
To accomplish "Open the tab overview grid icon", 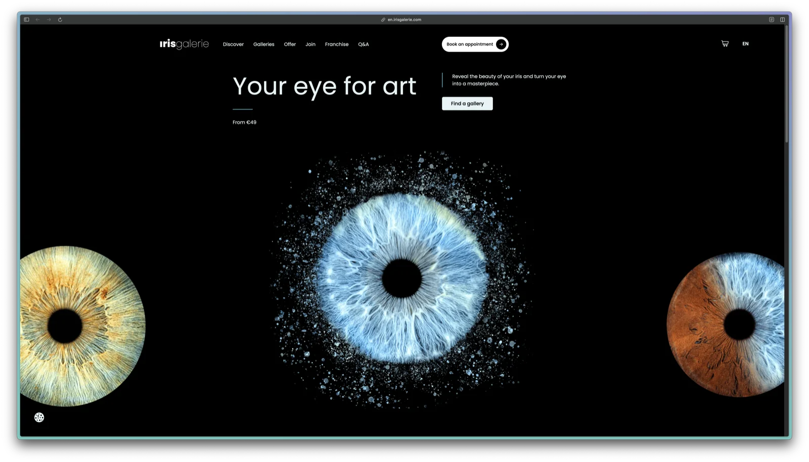I will click(x=771, y=19).
